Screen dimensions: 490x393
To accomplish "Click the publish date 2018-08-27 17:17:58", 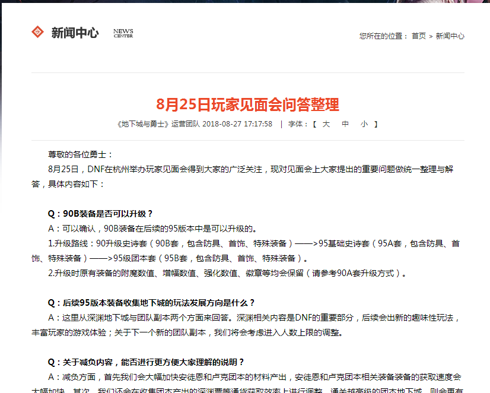I will [x=237, y=124].
